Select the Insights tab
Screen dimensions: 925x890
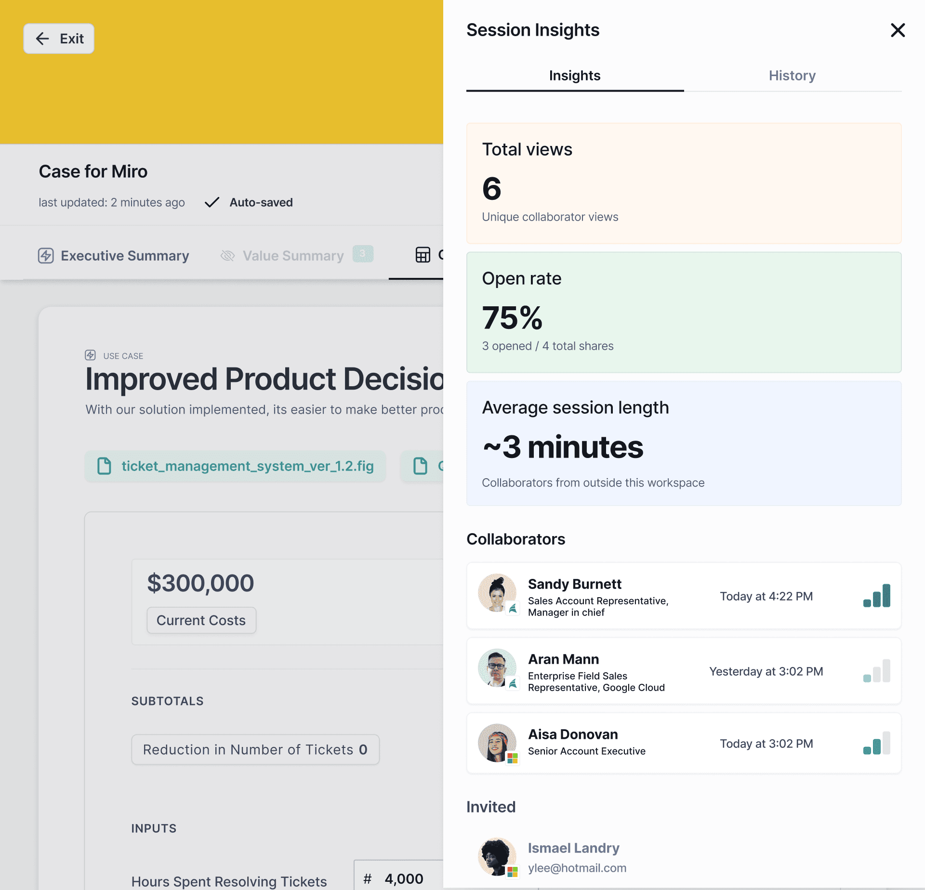[574, 76]
